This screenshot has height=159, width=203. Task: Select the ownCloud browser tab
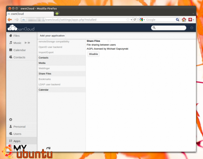30,14
